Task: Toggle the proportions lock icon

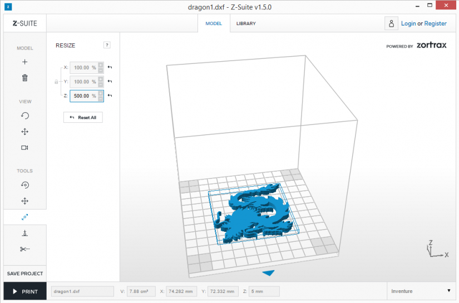Action: [56, 82]
